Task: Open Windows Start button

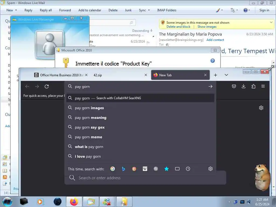Action: click(x=7, y=202)
